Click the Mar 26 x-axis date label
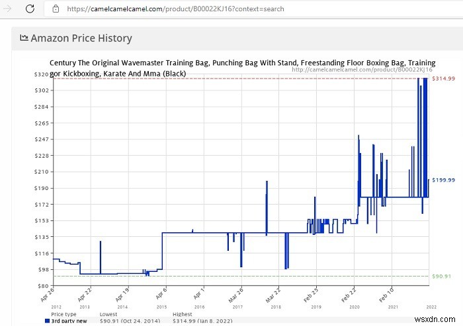This screenshot has width=463, height=326. [236, 296]
